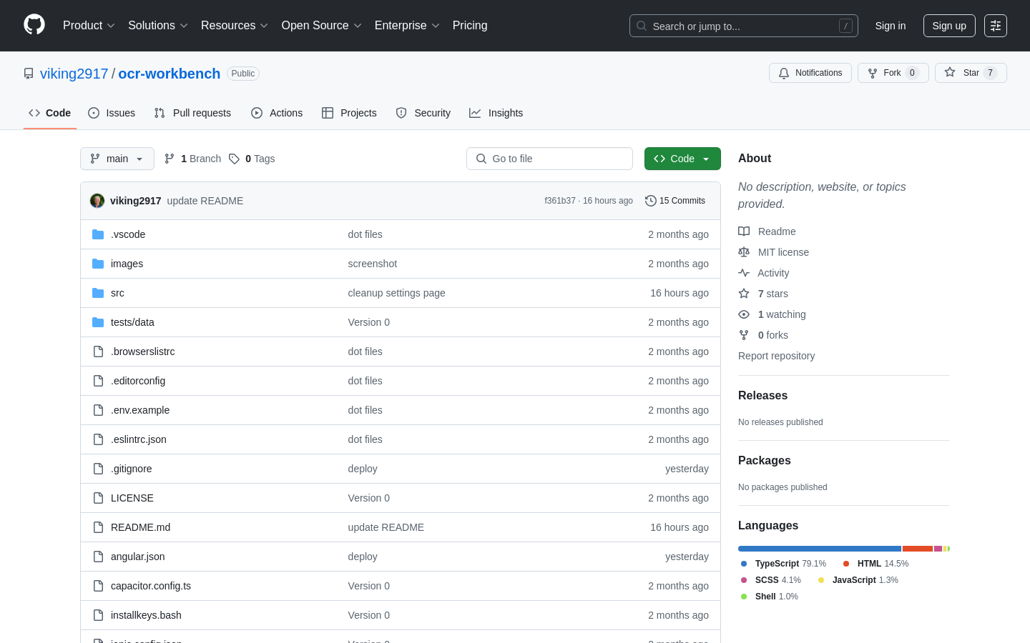
Task: Click the src folder icon
Action: [x=98, y=293]
